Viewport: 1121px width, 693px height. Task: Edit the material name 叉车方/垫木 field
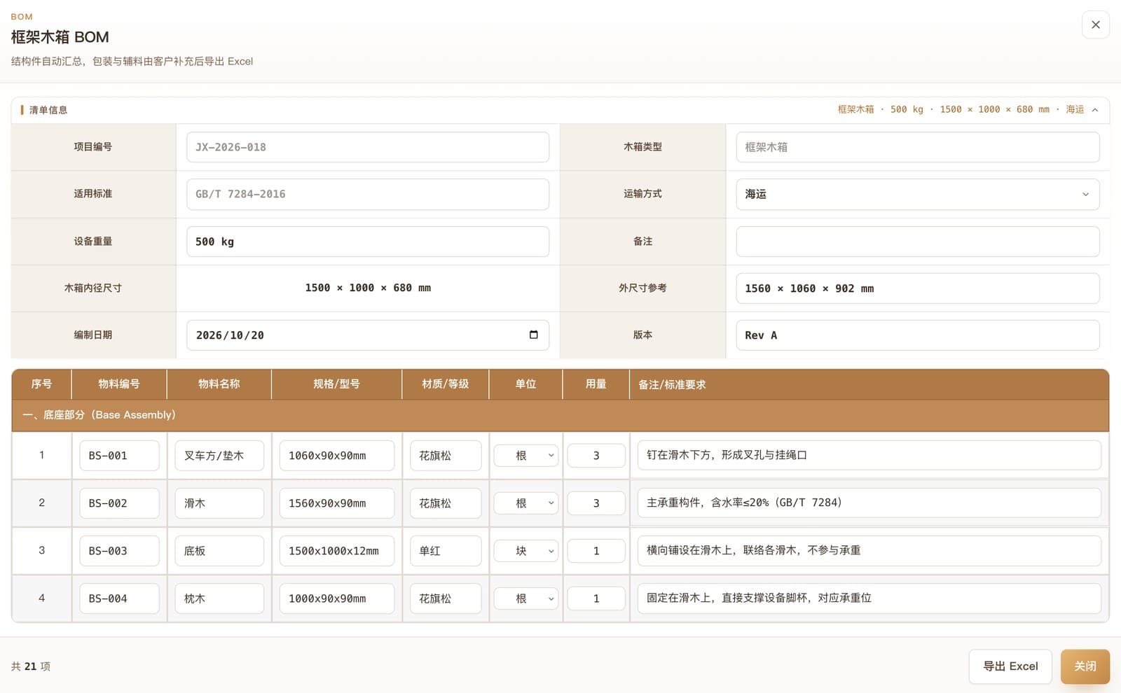219,456
